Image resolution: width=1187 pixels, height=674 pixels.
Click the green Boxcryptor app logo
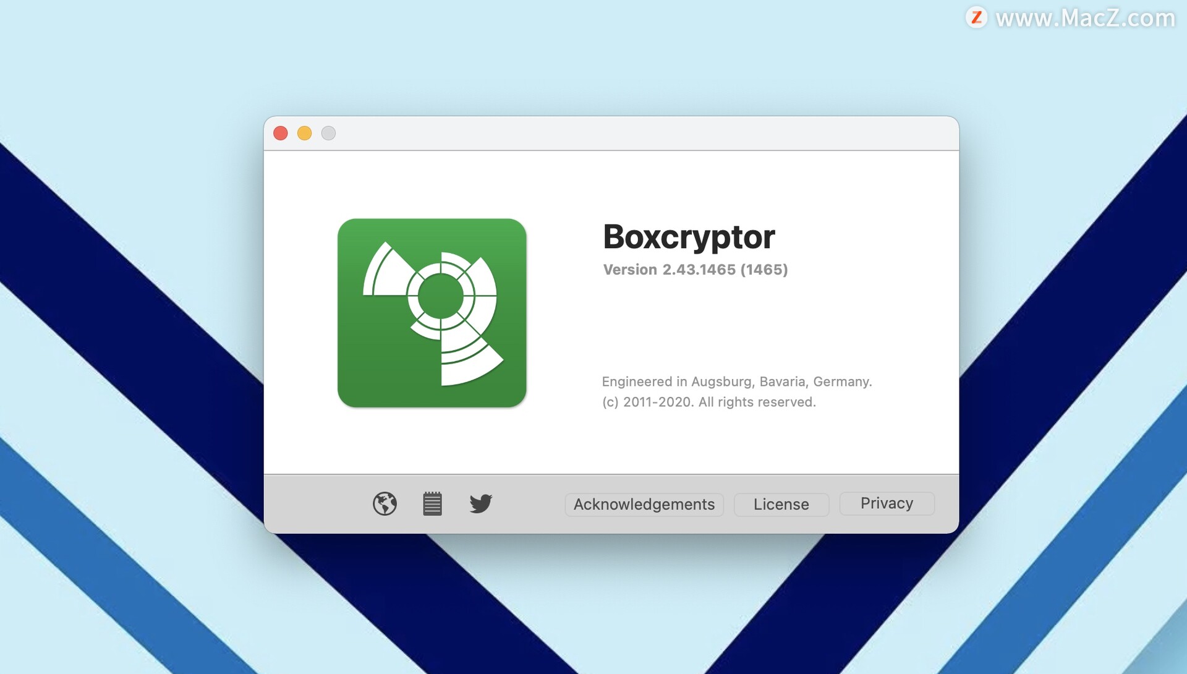tap(432, 313)
